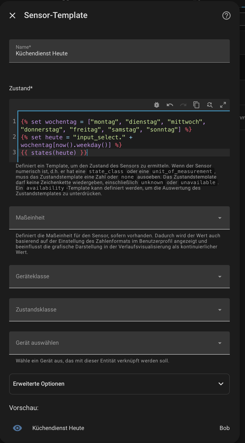Viewport: 245px width, 443px height.
Task: Click line number 2 in the editor gutter
Action: (14, 137)
